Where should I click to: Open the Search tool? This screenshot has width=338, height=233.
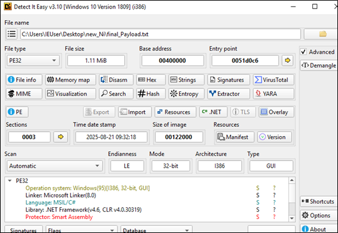click(x=116, y=94)
